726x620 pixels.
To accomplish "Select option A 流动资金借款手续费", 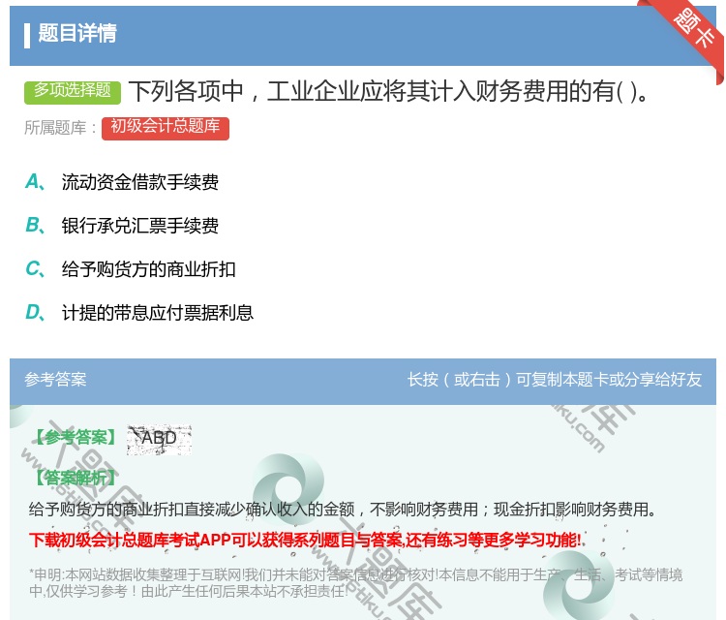I will pos(140,182).
